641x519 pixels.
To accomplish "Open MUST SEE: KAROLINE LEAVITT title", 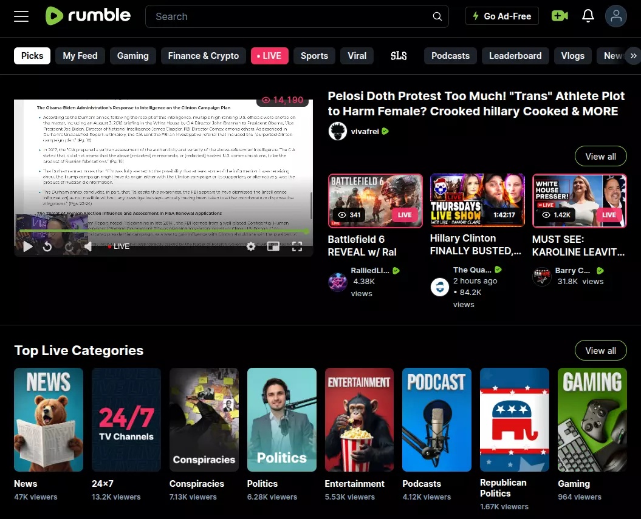I will [578, 246].
